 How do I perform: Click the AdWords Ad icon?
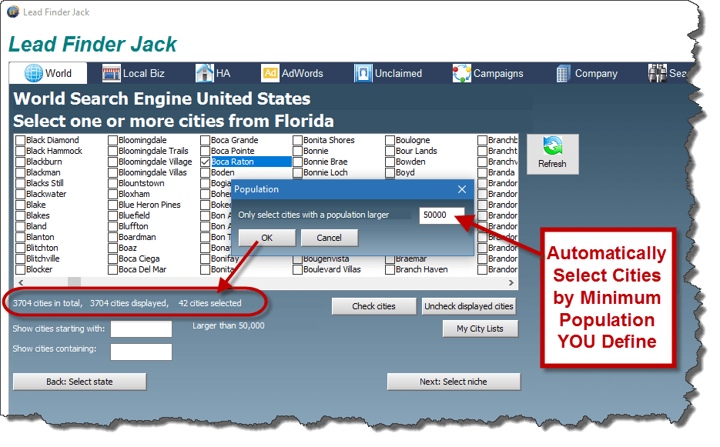click(x=270, y=73)
